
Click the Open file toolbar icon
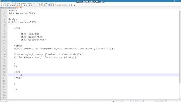click(3, 5)
